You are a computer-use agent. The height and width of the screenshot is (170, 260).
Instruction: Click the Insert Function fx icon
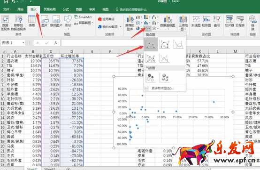[56, 43]
